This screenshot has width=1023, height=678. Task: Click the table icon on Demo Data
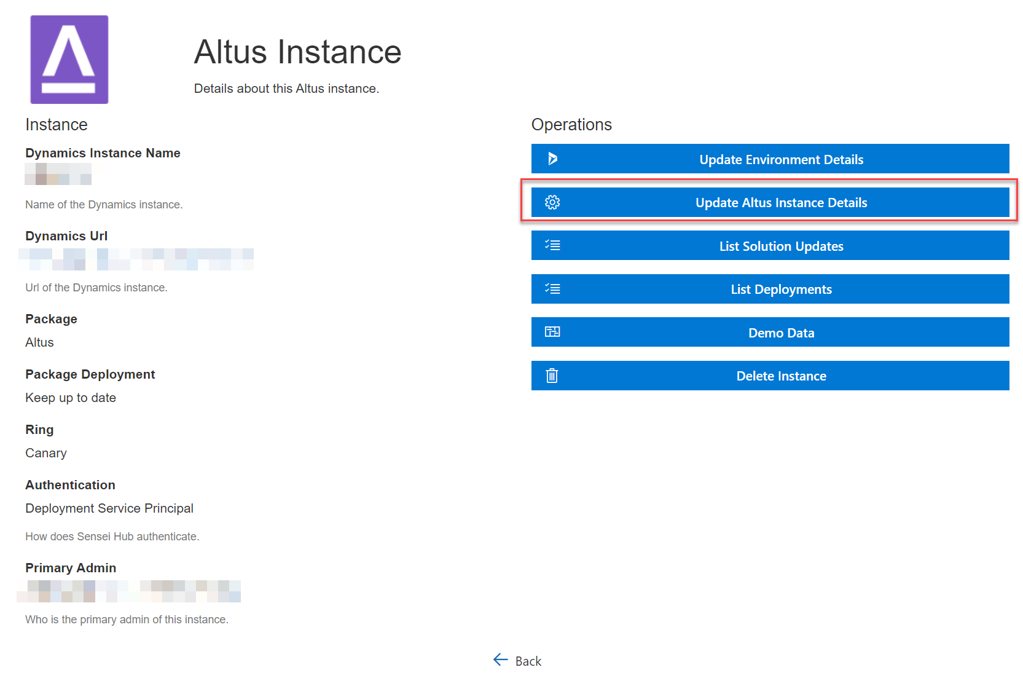tap(552, 332)
